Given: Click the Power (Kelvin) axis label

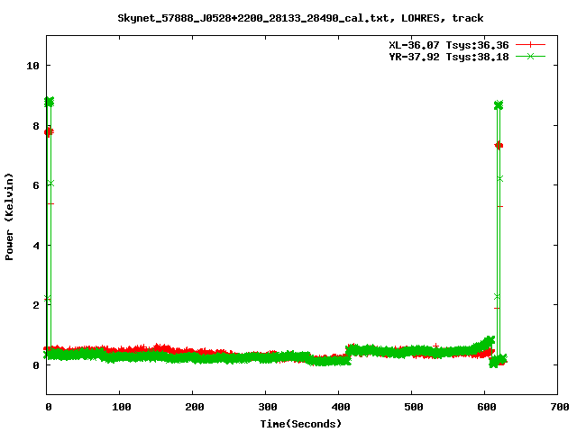Looking at the screenshot, I should 9,217.
